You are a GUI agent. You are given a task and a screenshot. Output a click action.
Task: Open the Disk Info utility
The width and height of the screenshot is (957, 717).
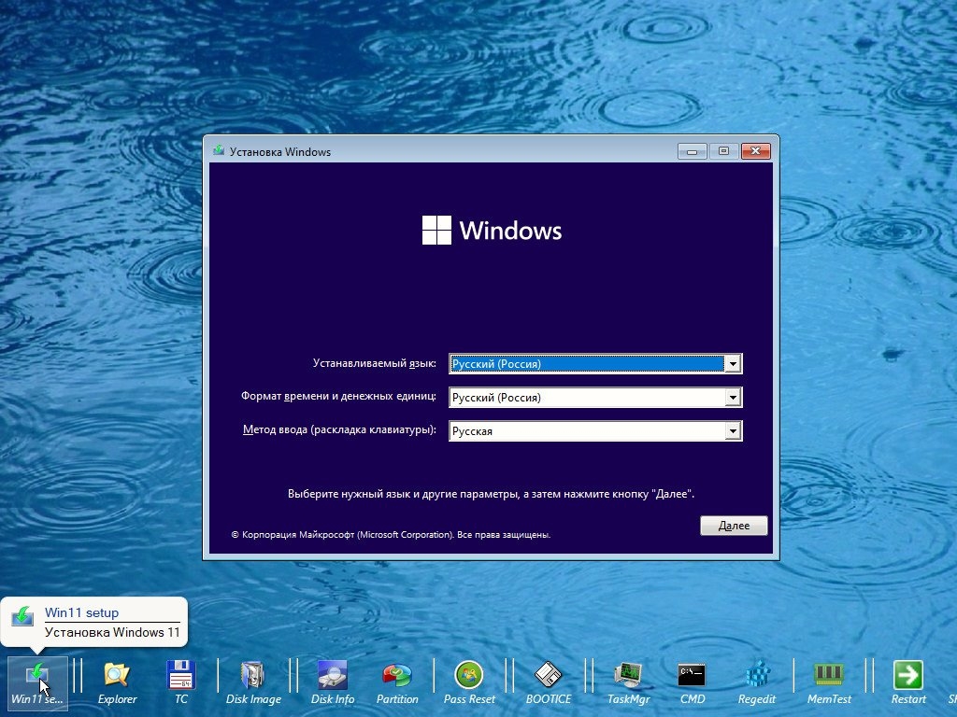click(333, 676)
